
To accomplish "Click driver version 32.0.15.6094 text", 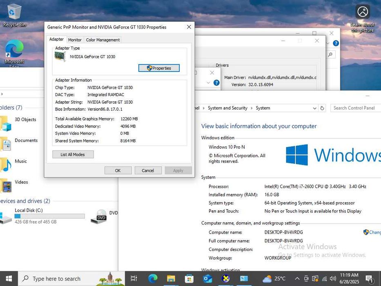I will click(261, 85).
